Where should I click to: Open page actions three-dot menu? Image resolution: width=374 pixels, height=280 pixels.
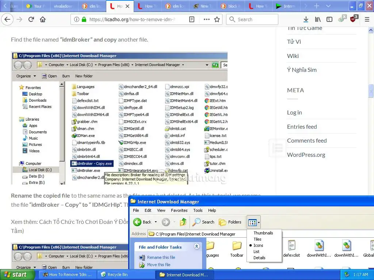tap(207, 19)
